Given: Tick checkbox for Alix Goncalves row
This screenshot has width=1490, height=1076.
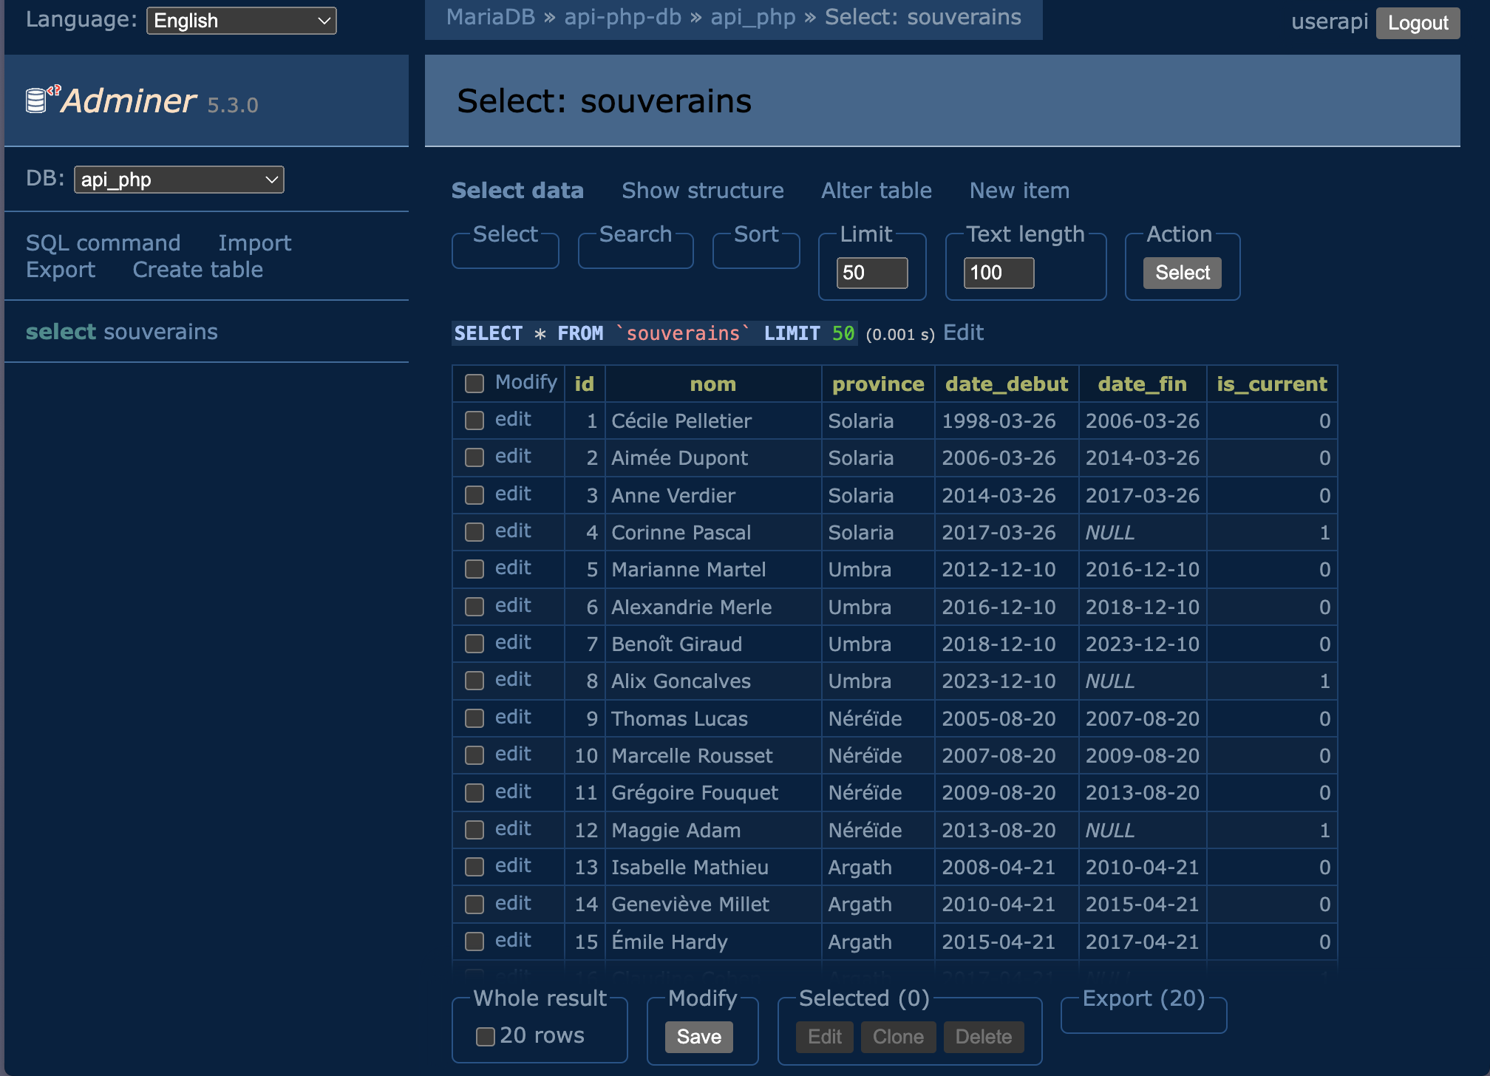Looking at the screenshot, I should [x=474, y=681].
